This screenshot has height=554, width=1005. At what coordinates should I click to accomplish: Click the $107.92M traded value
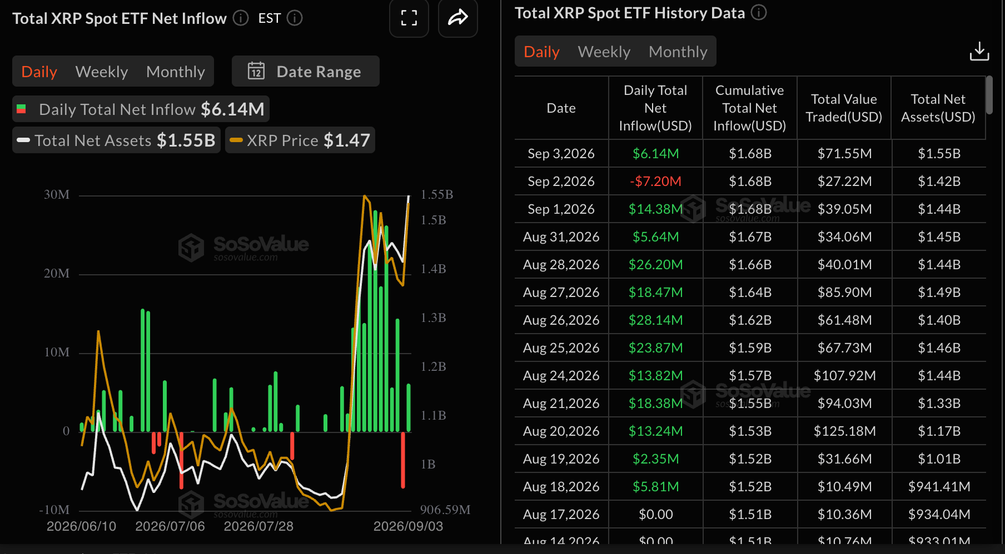pyautogui.click(x=845, y=376)
